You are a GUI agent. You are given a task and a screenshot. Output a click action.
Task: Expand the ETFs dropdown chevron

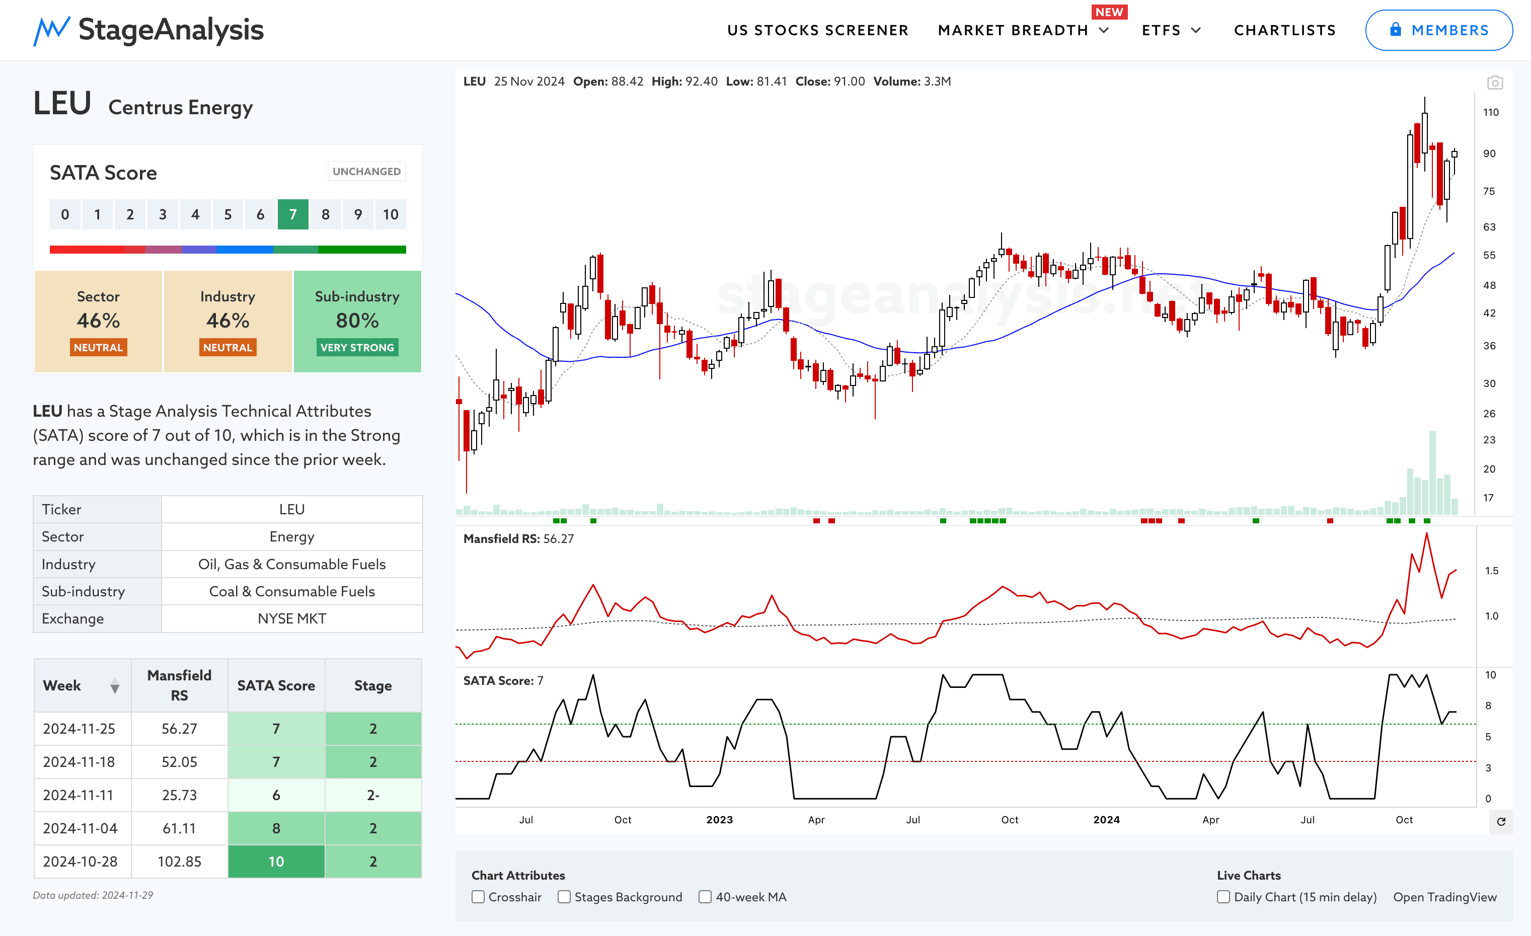coord(1196,30)
